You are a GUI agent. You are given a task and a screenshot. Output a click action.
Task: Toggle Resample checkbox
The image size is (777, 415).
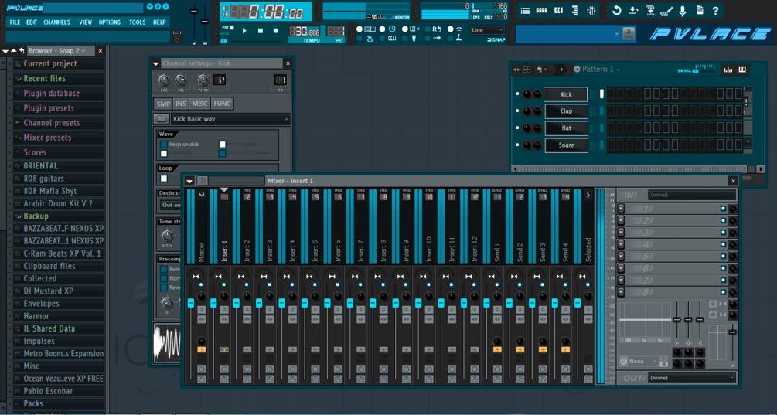[164, 154]
